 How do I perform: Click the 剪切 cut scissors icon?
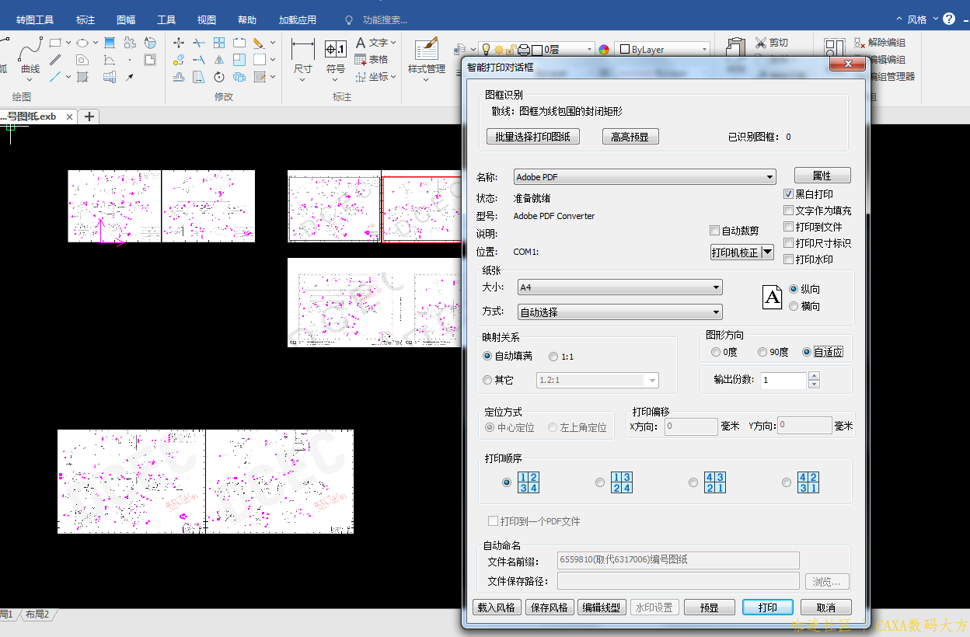click(761, 43)
